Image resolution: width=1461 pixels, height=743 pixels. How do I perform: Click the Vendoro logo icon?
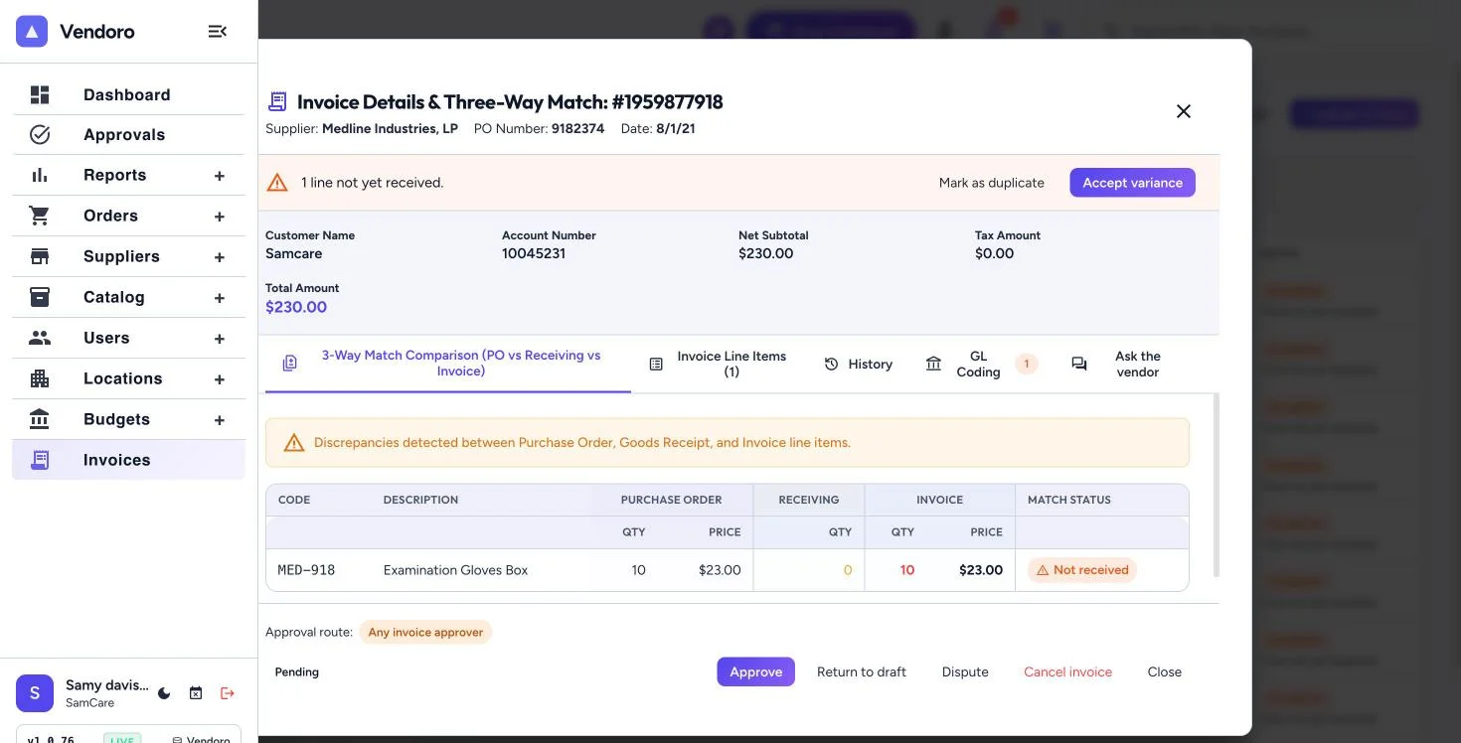point(32,32)
